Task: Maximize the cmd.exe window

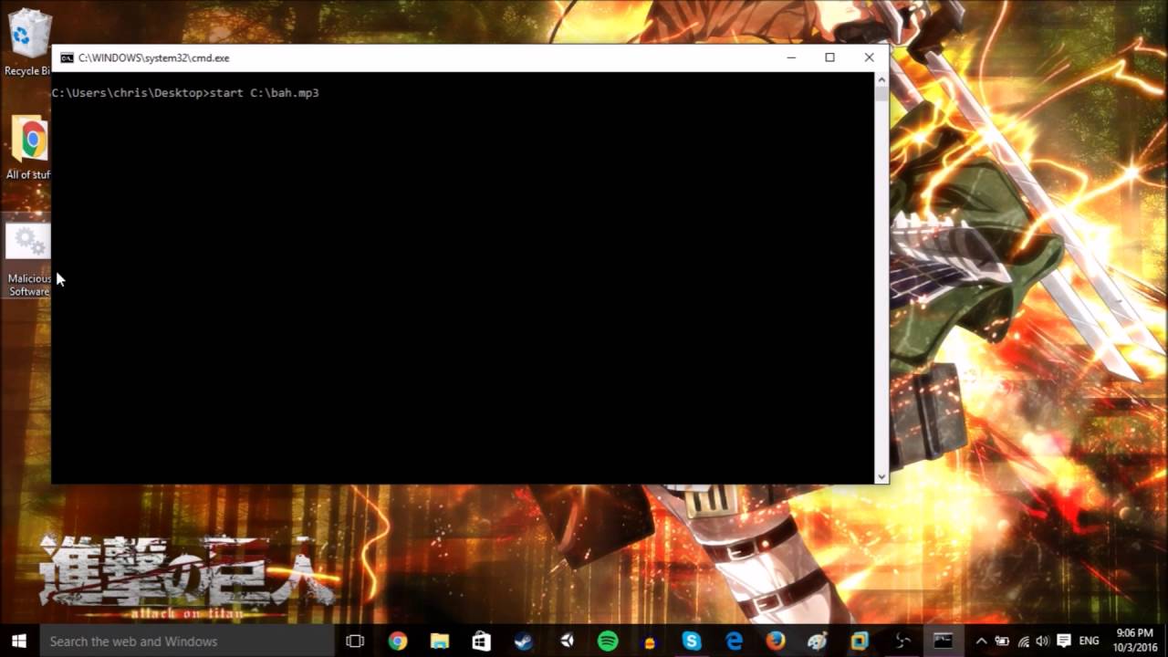Action: pyautogui.click(x=829, y=57)
